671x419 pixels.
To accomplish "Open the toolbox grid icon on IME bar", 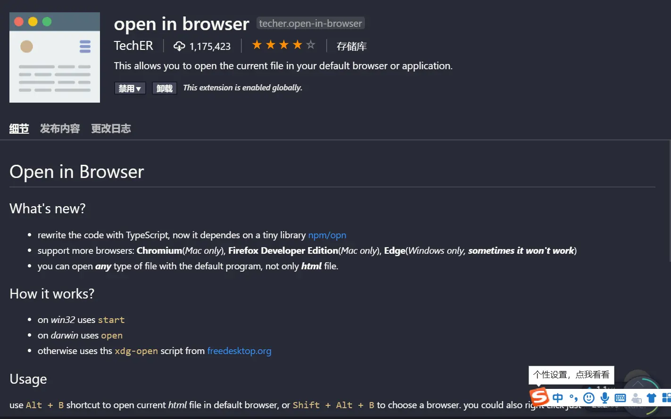I will coord(666,398).
